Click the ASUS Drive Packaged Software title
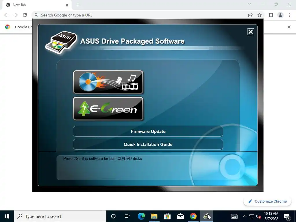This screenshot has width=296, height=222. [x=132, y=41]
